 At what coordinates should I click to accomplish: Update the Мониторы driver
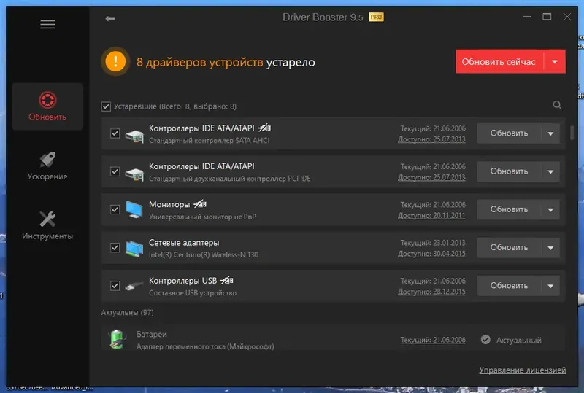tap(509, 209)
